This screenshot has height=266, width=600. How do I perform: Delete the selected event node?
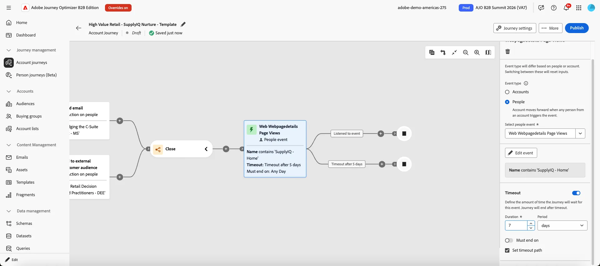point(508,51)
